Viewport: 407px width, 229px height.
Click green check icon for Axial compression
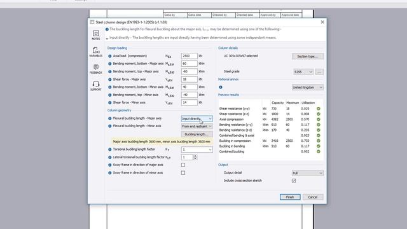319,120
